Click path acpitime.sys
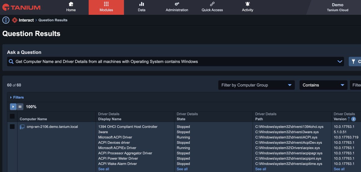Screen dimensions: 361x172 tap(289, 164)
